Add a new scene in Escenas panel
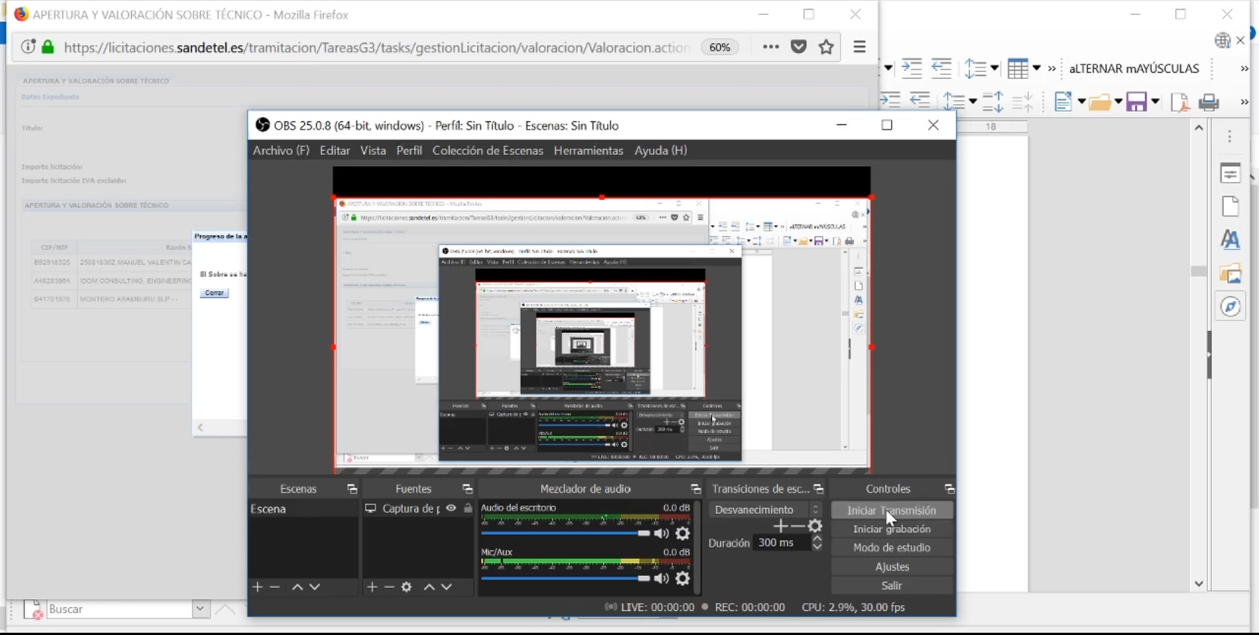The height and width of the screenshot is (635, 1259). coord(258,587)
